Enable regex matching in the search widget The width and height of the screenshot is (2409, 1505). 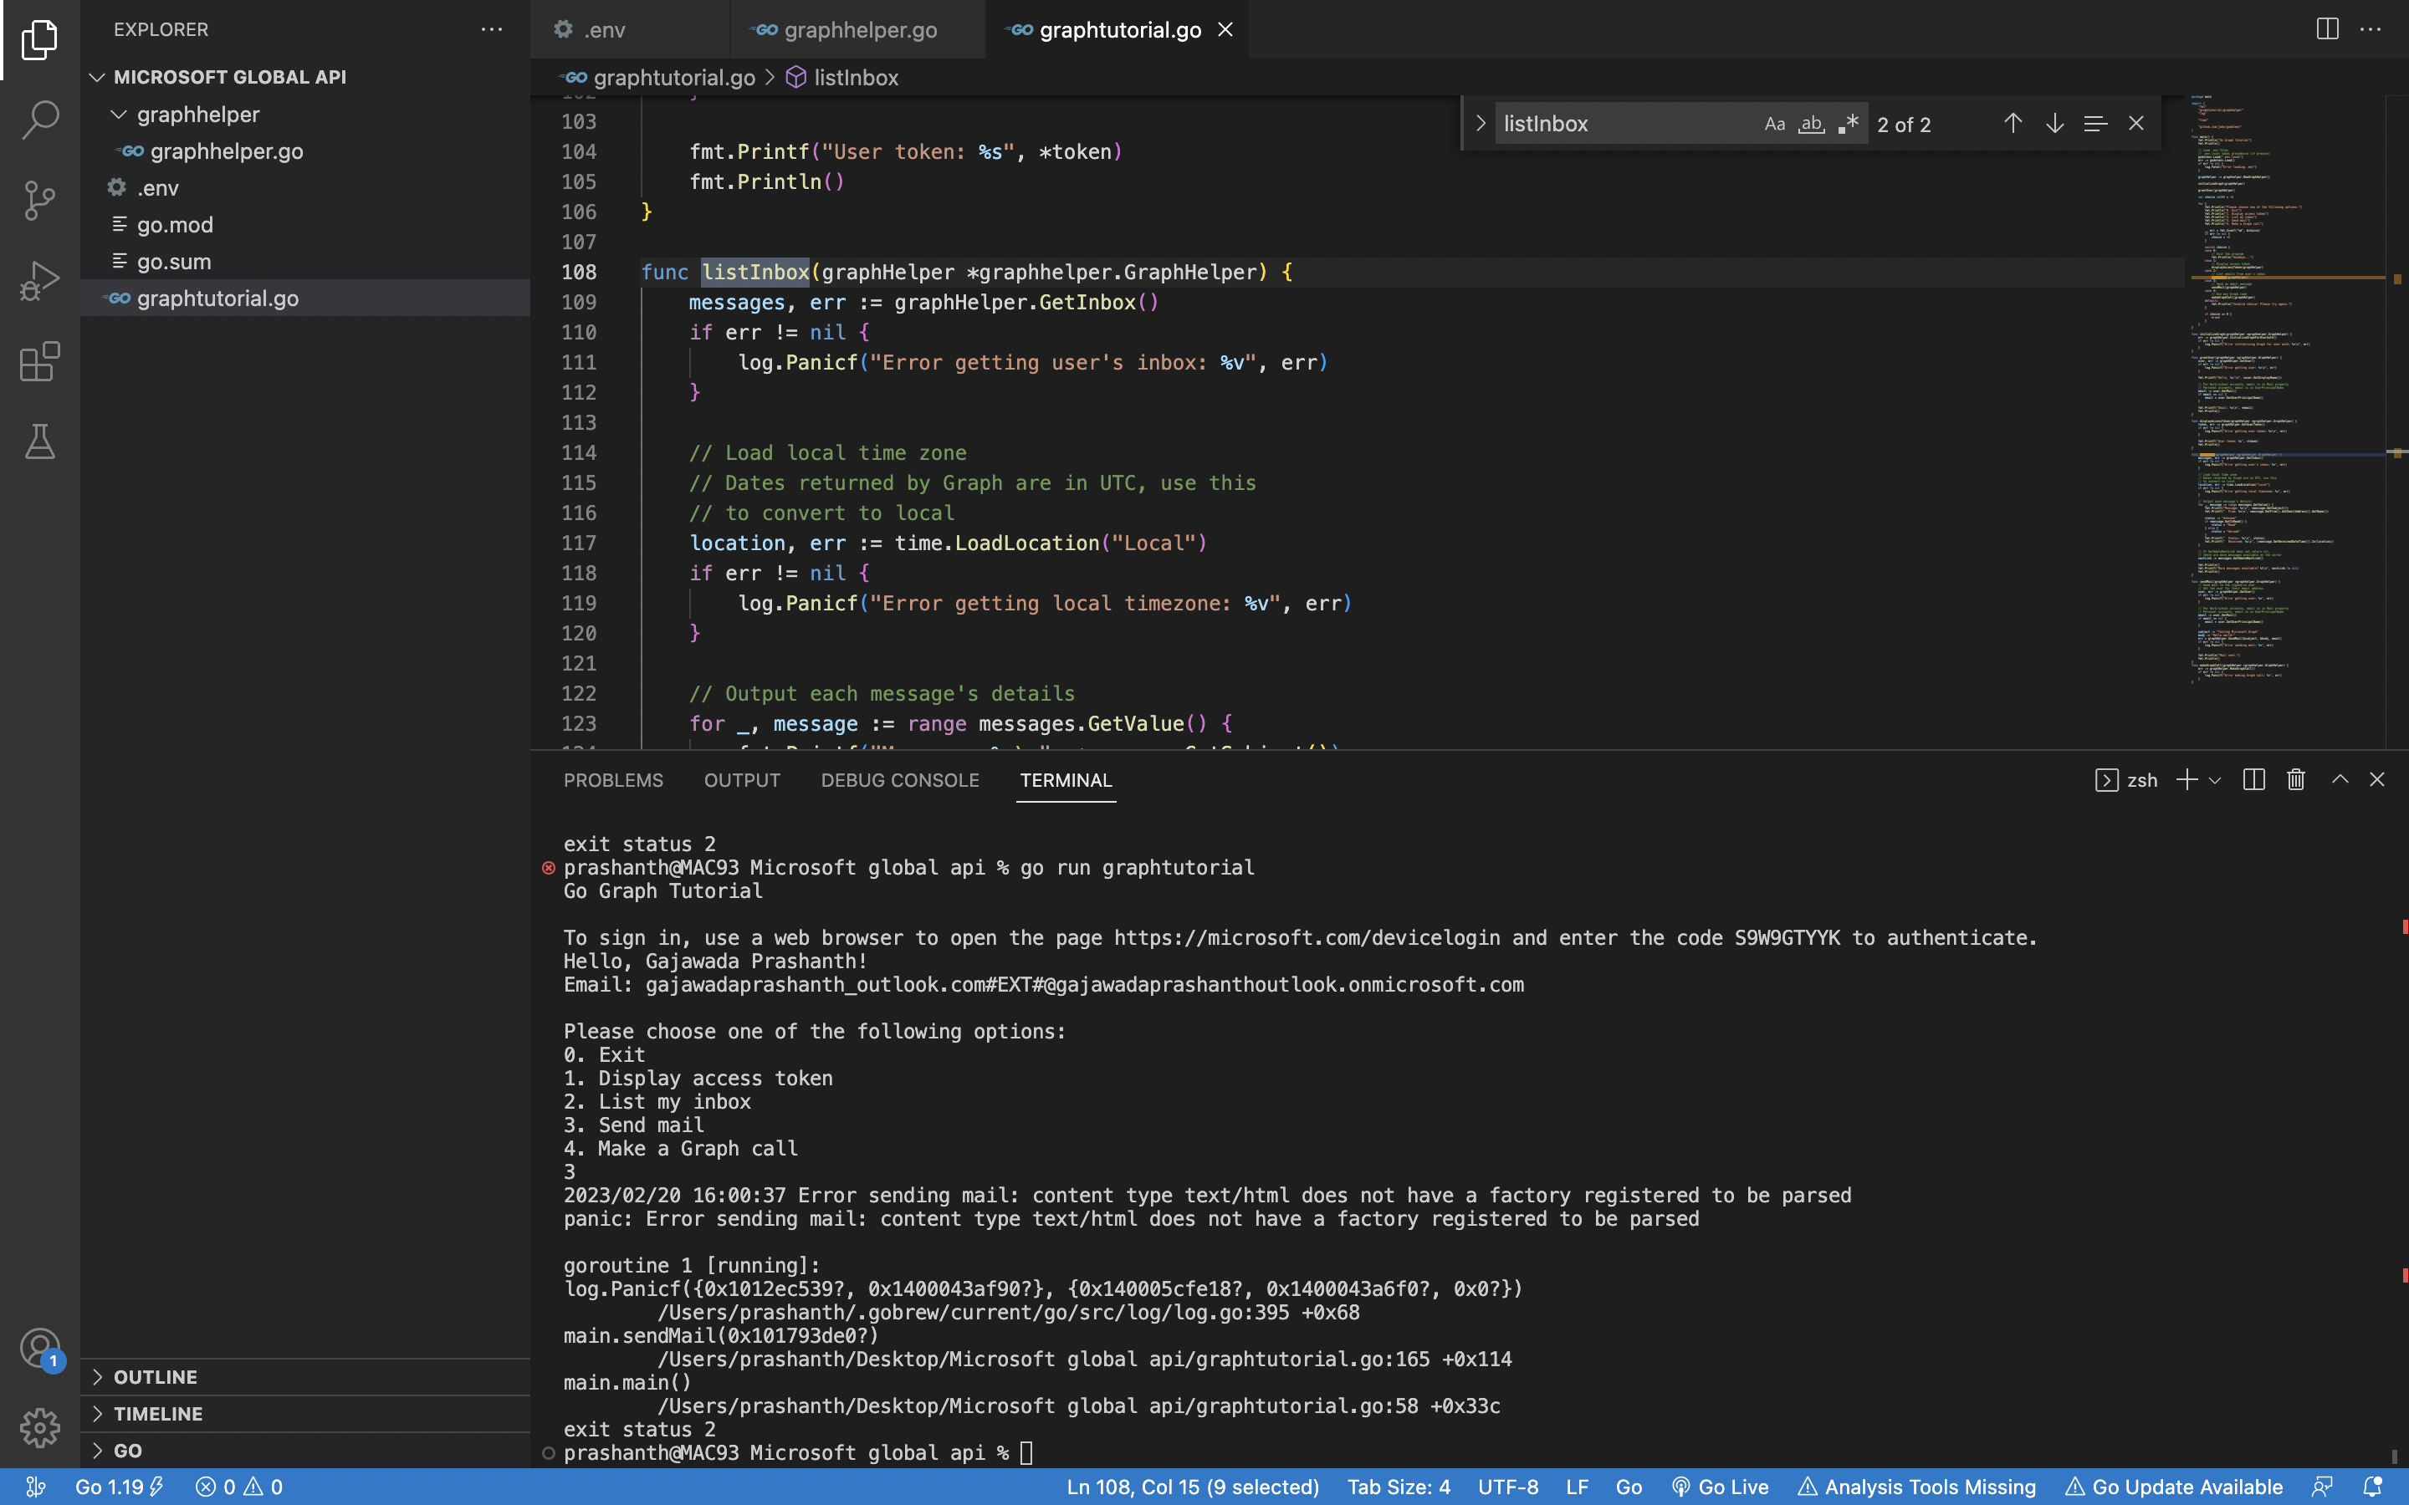tap(1849, 124)
